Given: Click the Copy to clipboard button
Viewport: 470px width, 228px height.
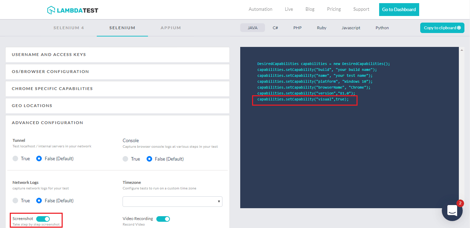Looking at the screenshot, I should click(442, 28).
